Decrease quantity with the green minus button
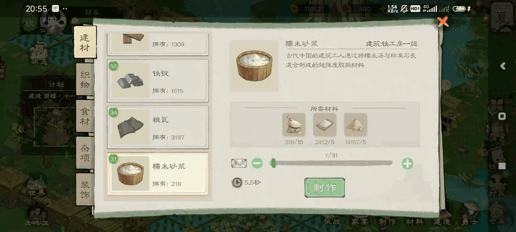Screen dimensions: 516x232 point(258,163)
